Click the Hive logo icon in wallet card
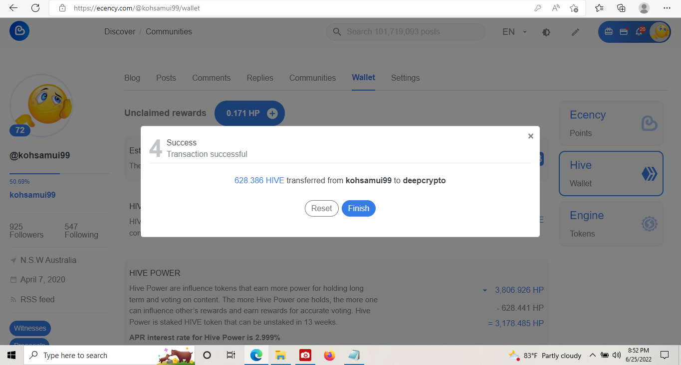681x365 pixels. point(649,174)
